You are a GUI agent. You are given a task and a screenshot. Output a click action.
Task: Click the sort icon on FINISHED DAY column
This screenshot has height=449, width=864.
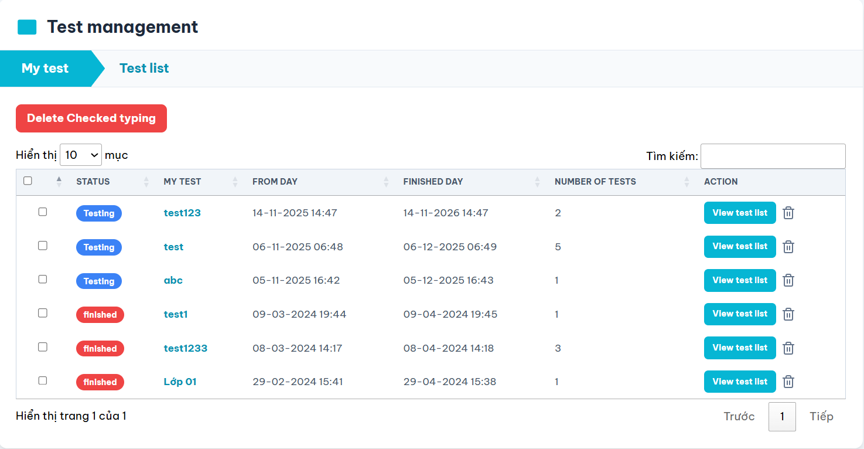(537, 182)
